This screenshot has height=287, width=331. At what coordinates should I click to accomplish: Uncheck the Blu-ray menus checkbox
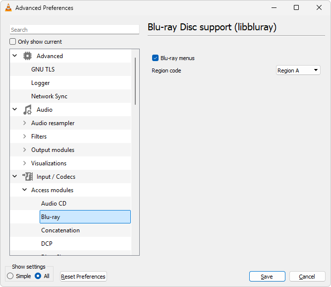155,58
